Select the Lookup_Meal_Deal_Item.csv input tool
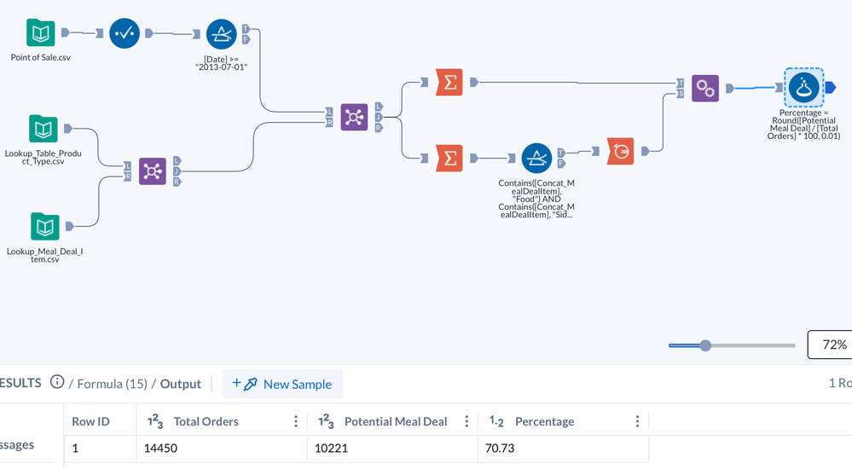Viewport: 852px width, 469px height. click(x=44, y=226)
